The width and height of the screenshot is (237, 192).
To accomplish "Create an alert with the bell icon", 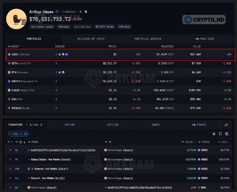I will [214, 134].
